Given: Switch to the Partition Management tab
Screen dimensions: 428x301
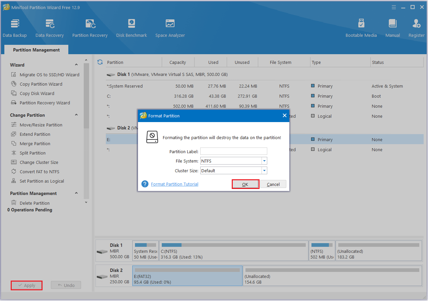Looking at the screenshot, I should coord(36,50).
